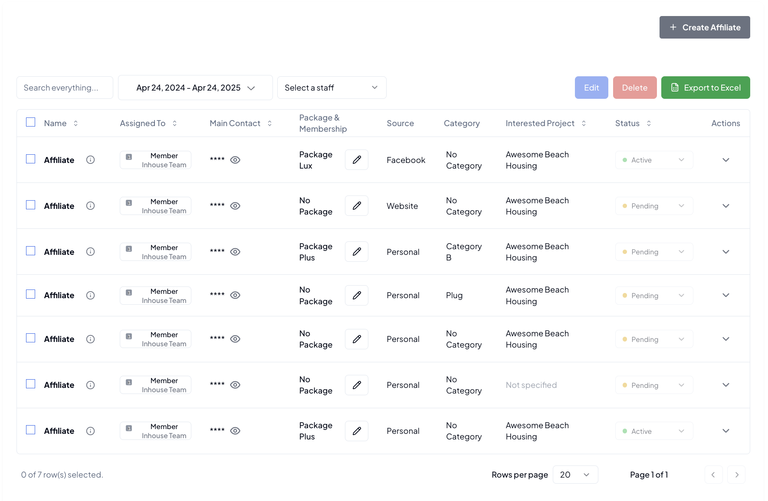Viewport: 768px width, 501px height.
Task: Click the Create Affiliate button
Action: 704,27
